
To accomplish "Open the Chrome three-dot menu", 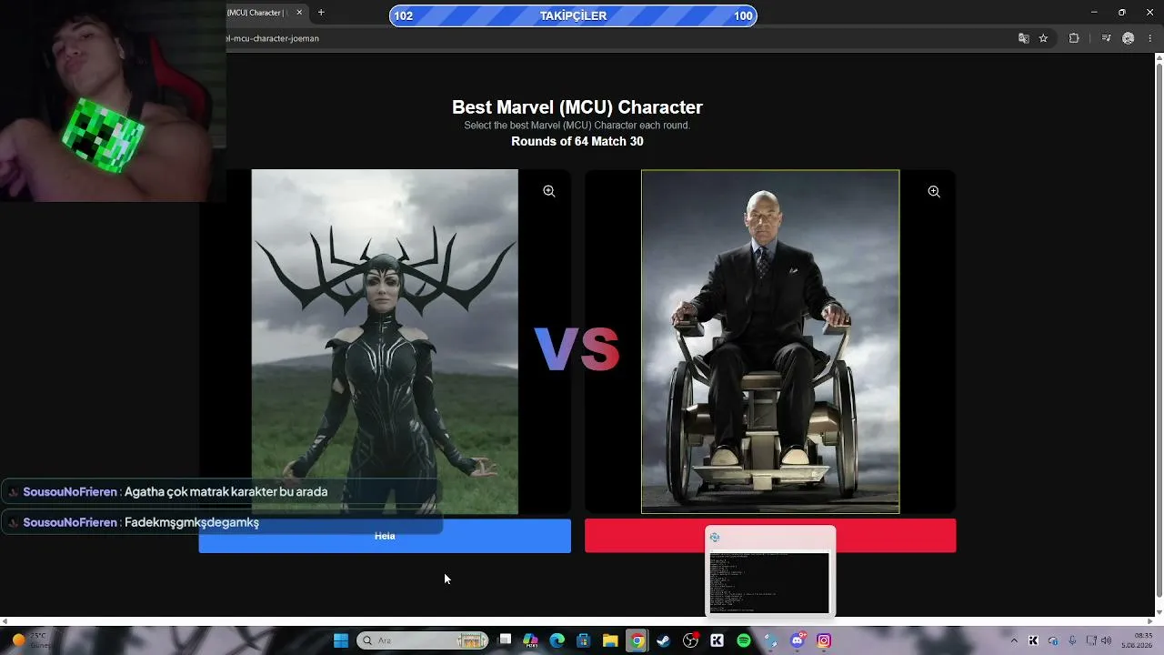I will pos(1150,38).
